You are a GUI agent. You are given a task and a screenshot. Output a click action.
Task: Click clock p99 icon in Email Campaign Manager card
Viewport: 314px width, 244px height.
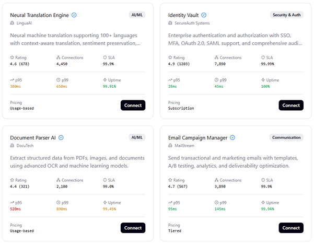pos(216,203)
